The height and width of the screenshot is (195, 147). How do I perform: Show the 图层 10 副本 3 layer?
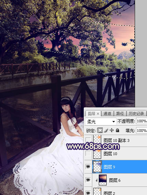click(88, 140)
